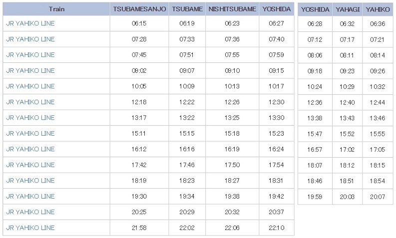The image size is (396, 238).
Task: Open the JR YAHIKO LINE 07:45 row link
Action: coord(30,55)
